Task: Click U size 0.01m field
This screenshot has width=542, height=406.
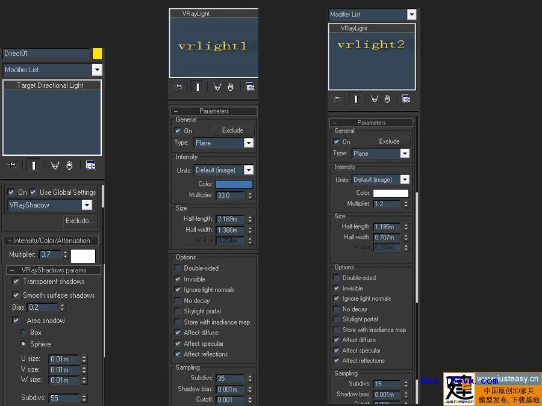Action: pyautogui.click(x=64, y=359)
